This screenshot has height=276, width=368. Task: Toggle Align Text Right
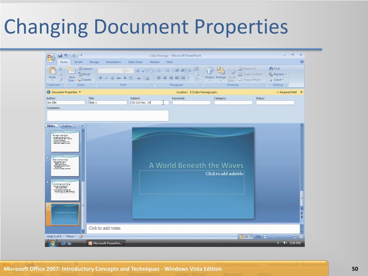pyautogui.click(x=171, y=78)
